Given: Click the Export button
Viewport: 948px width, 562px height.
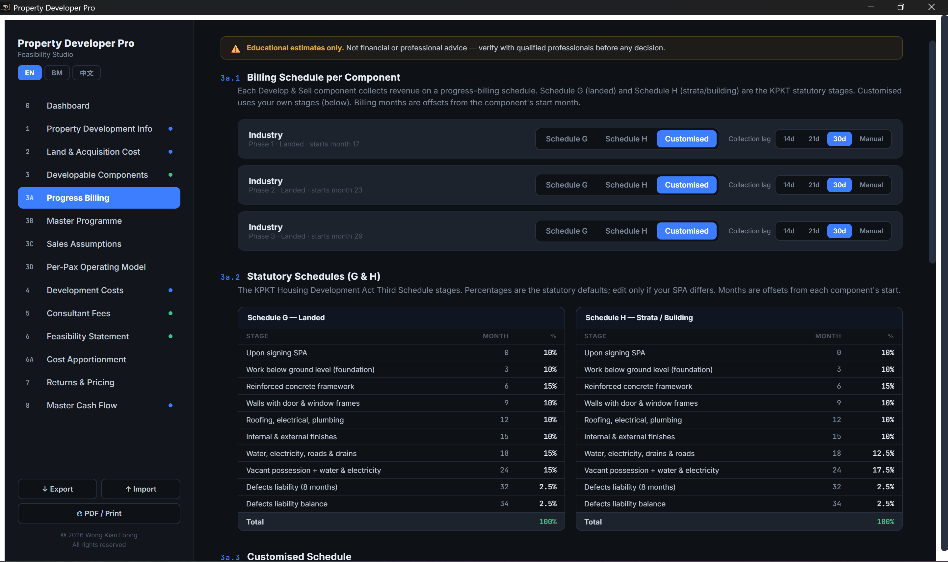Looking at the screenshot, I should [x=57, y=489].
